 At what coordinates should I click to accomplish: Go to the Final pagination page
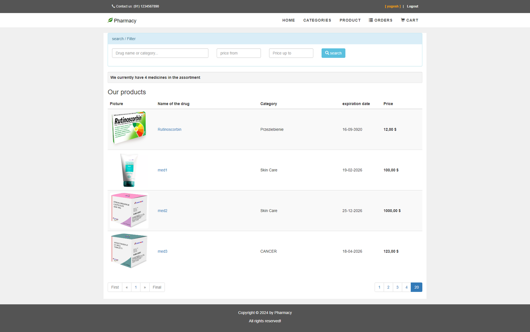pos(157,287)
